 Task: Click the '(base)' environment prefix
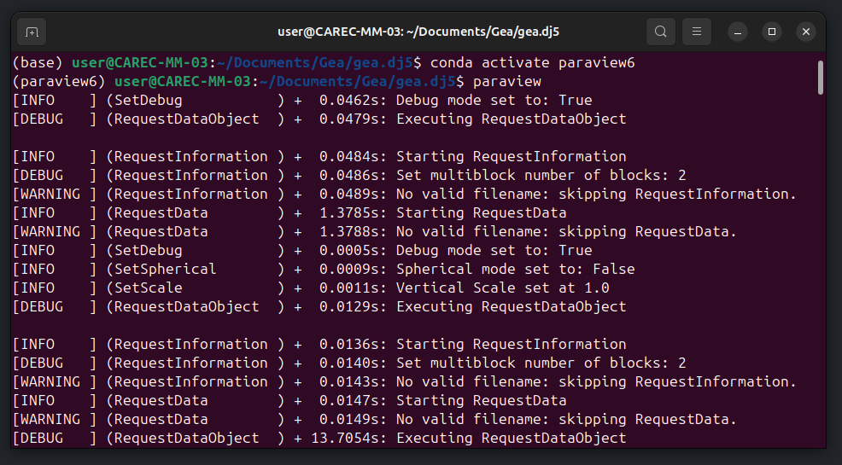click(x=38, y=63)
